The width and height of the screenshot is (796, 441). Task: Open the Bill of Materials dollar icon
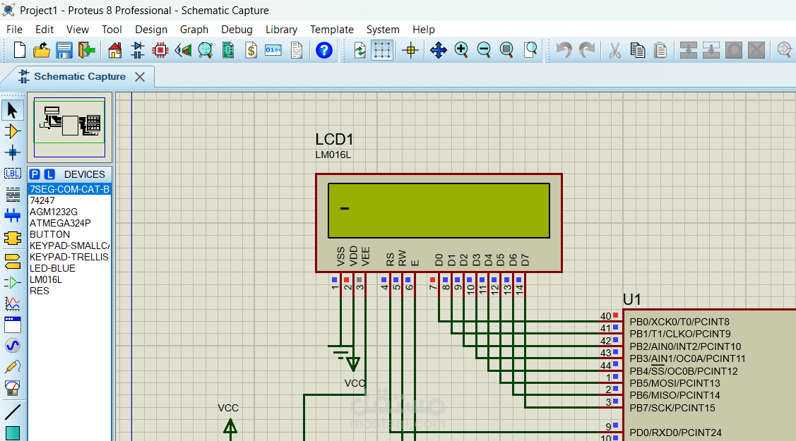point(251,50)
